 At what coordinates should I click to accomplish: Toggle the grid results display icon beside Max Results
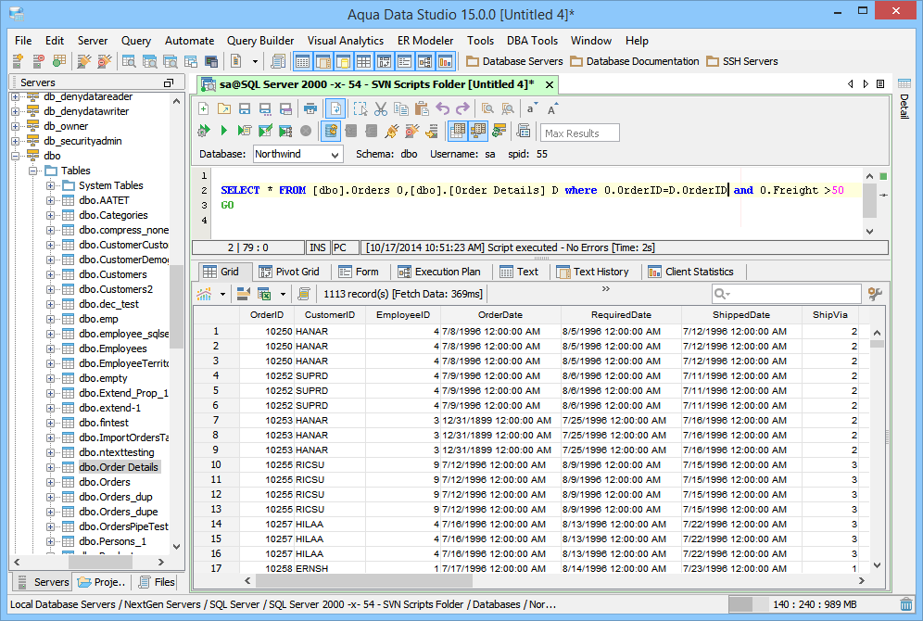click(x=458, y=131)
